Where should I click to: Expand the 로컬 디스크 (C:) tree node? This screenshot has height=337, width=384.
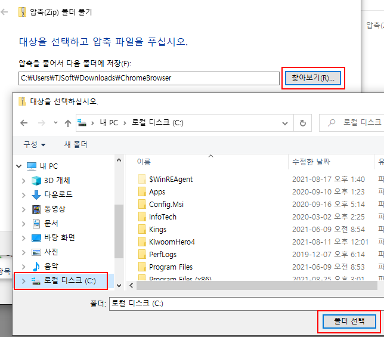23,280
